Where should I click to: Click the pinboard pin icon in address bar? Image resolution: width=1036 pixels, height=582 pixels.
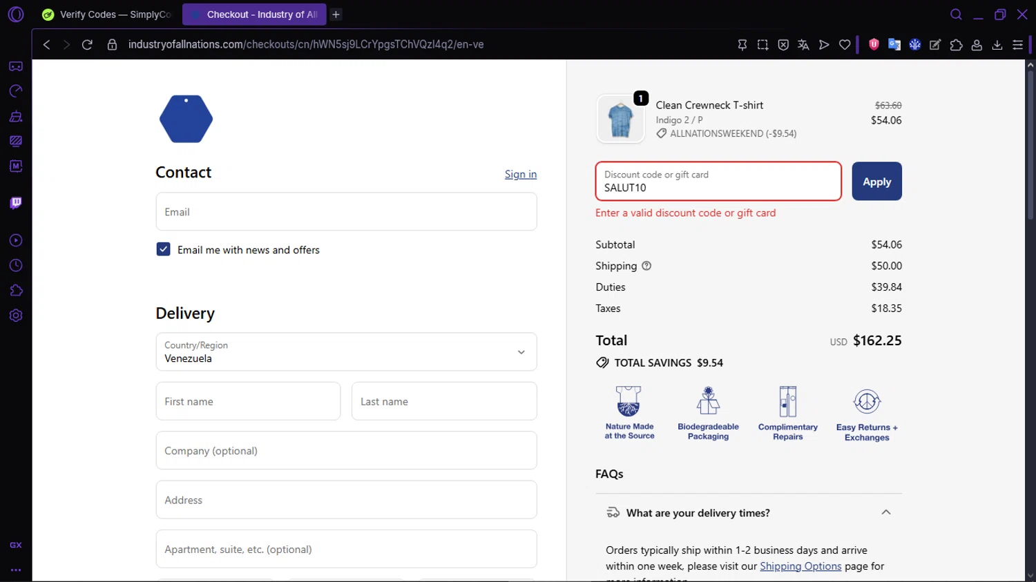(742, 45)
